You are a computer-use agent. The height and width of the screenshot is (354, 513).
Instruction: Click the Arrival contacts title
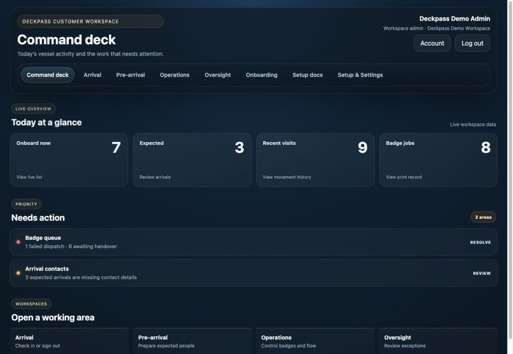pos(47,269)
